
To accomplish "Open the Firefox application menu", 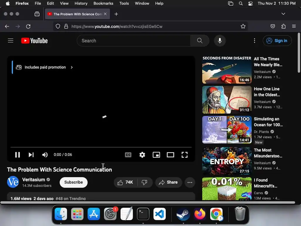I will point(294,26).
